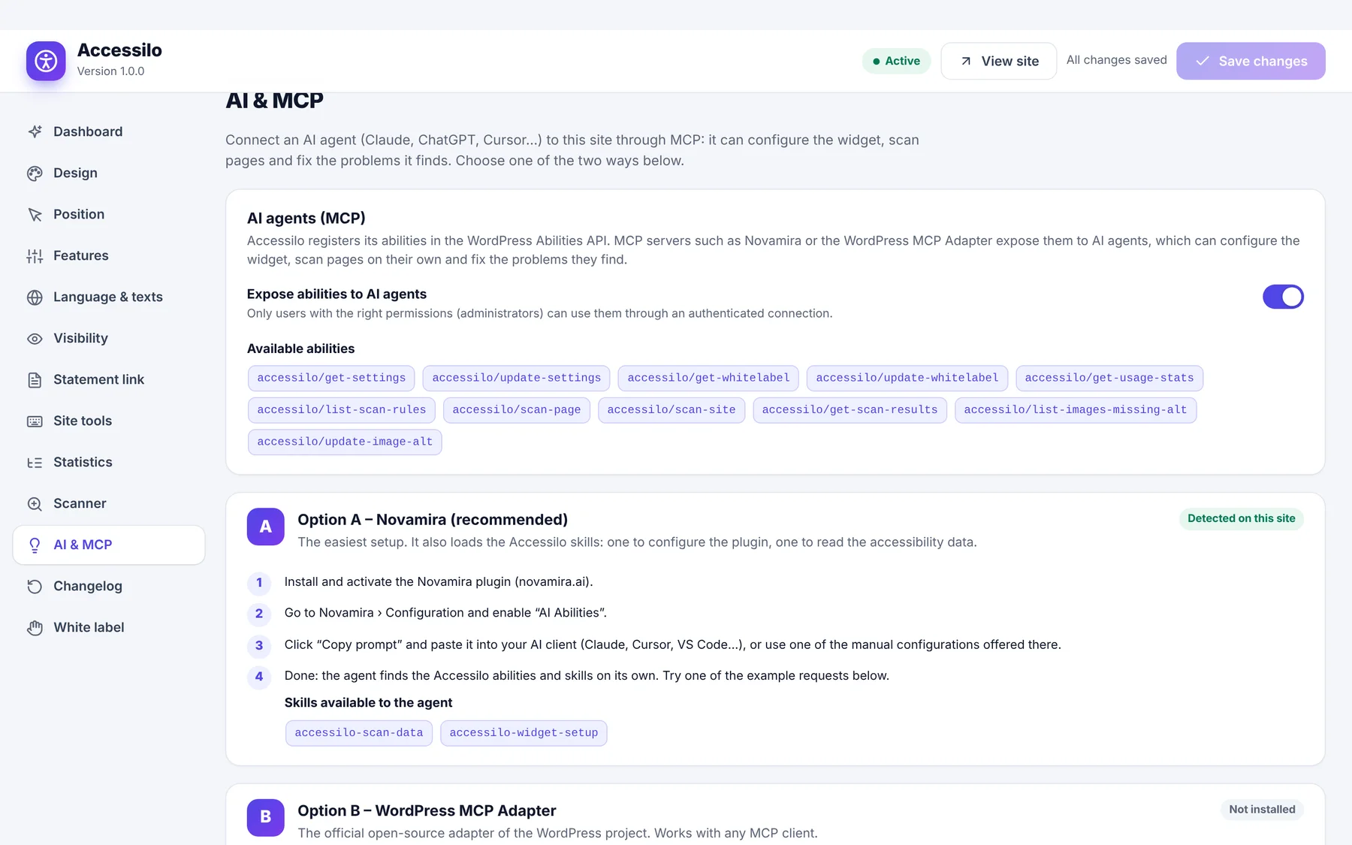This screenshot has width=1352, height=845.
Task: Click the accessilo-widget-setup skill chip
Action: point(524,733)
